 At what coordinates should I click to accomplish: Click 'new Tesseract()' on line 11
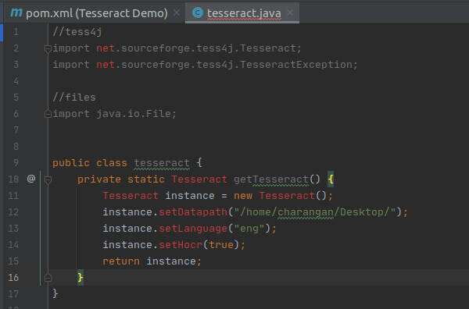[280, 196]
